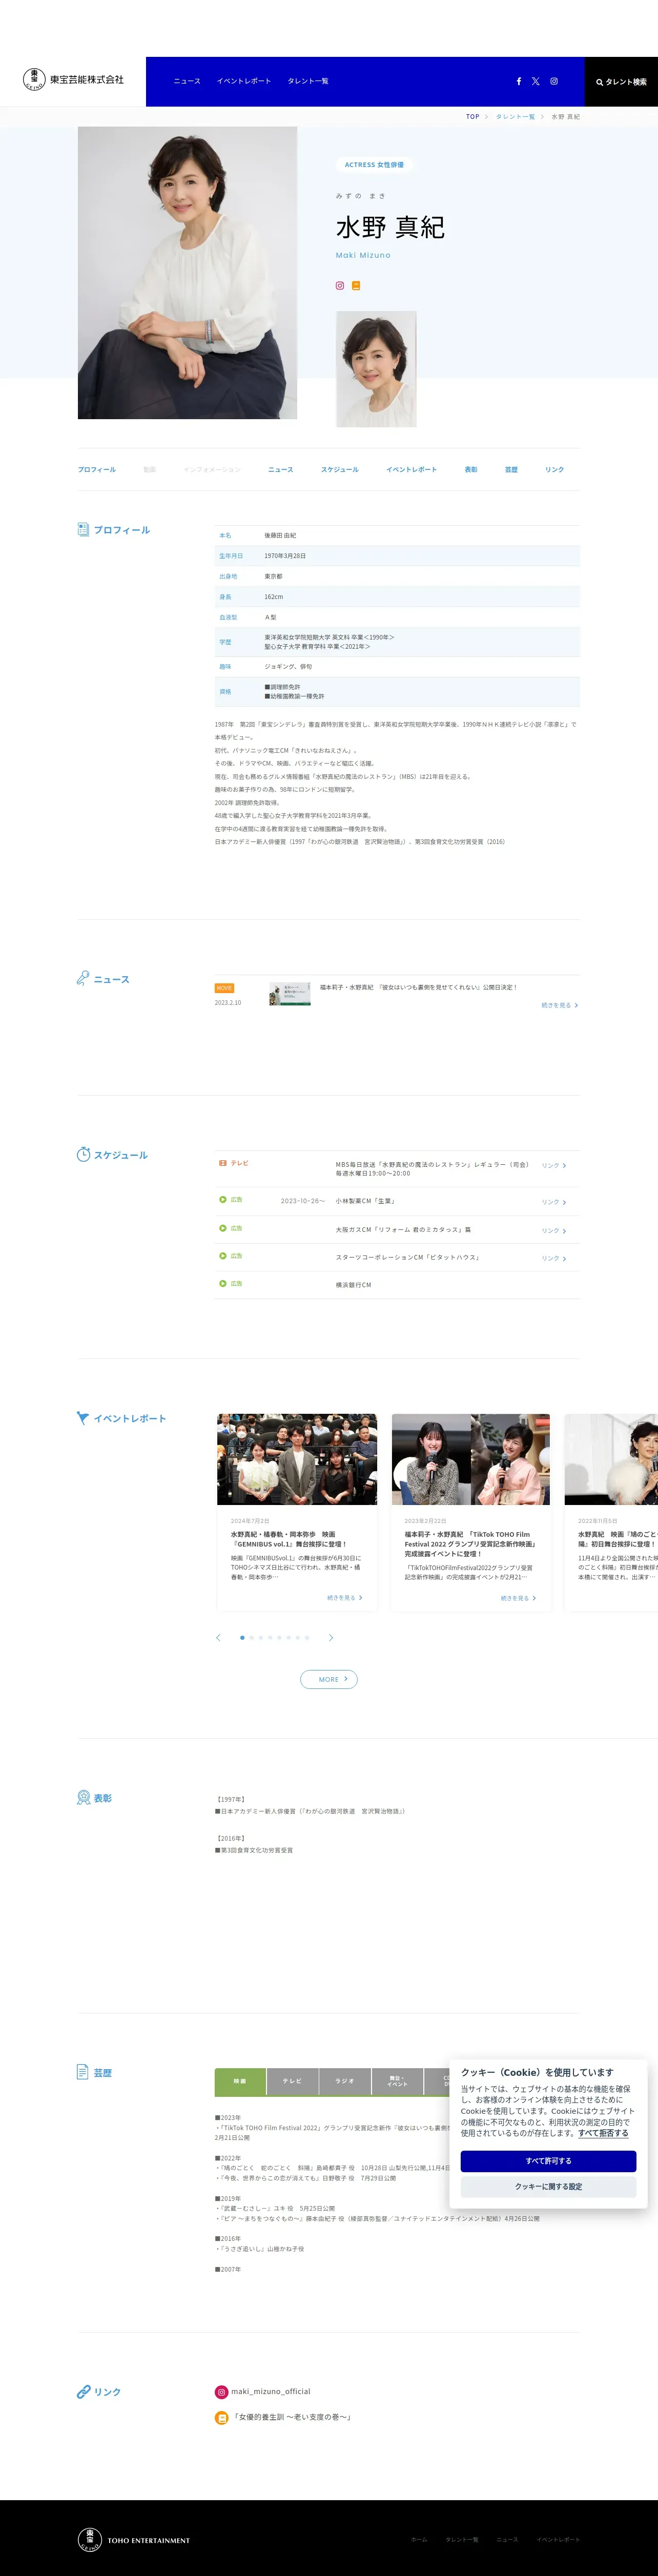Click すべて拒否する in the cookie notice
The image size is (658, 2576).
point(603,2133)
